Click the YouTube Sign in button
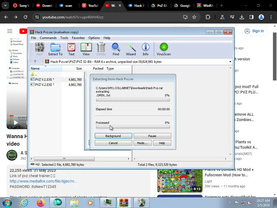The height and width of the screenshot is (208, 277). click(x=255, y=31)
